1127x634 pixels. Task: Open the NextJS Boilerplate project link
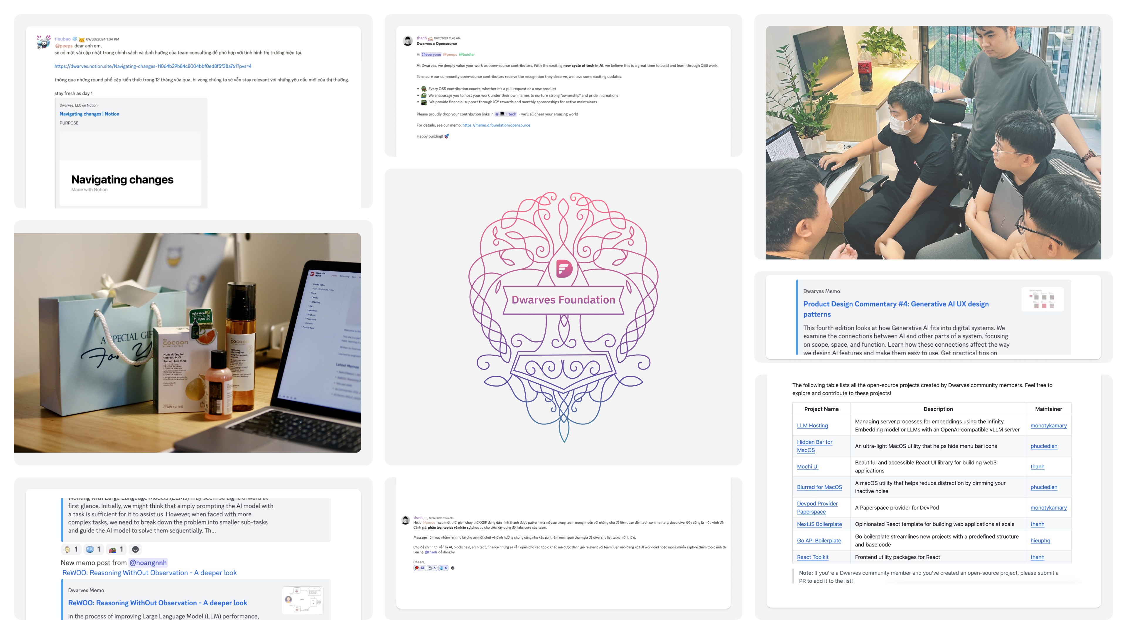(x=819, y=524)
